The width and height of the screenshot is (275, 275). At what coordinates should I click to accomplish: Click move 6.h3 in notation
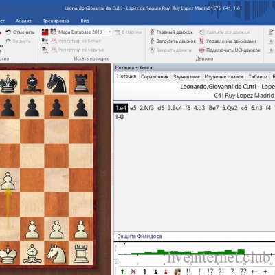coord(256,108)
